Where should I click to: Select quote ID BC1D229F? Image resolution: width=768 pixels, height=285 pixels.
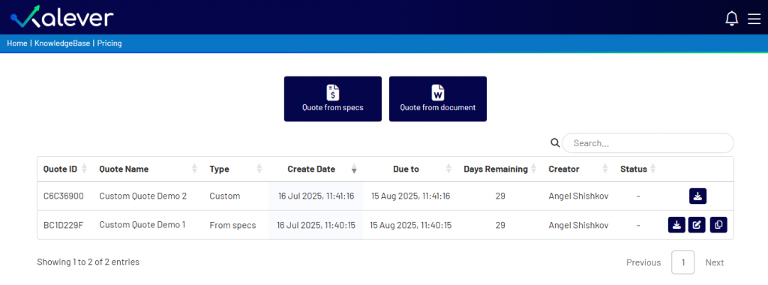pos(63,225)
